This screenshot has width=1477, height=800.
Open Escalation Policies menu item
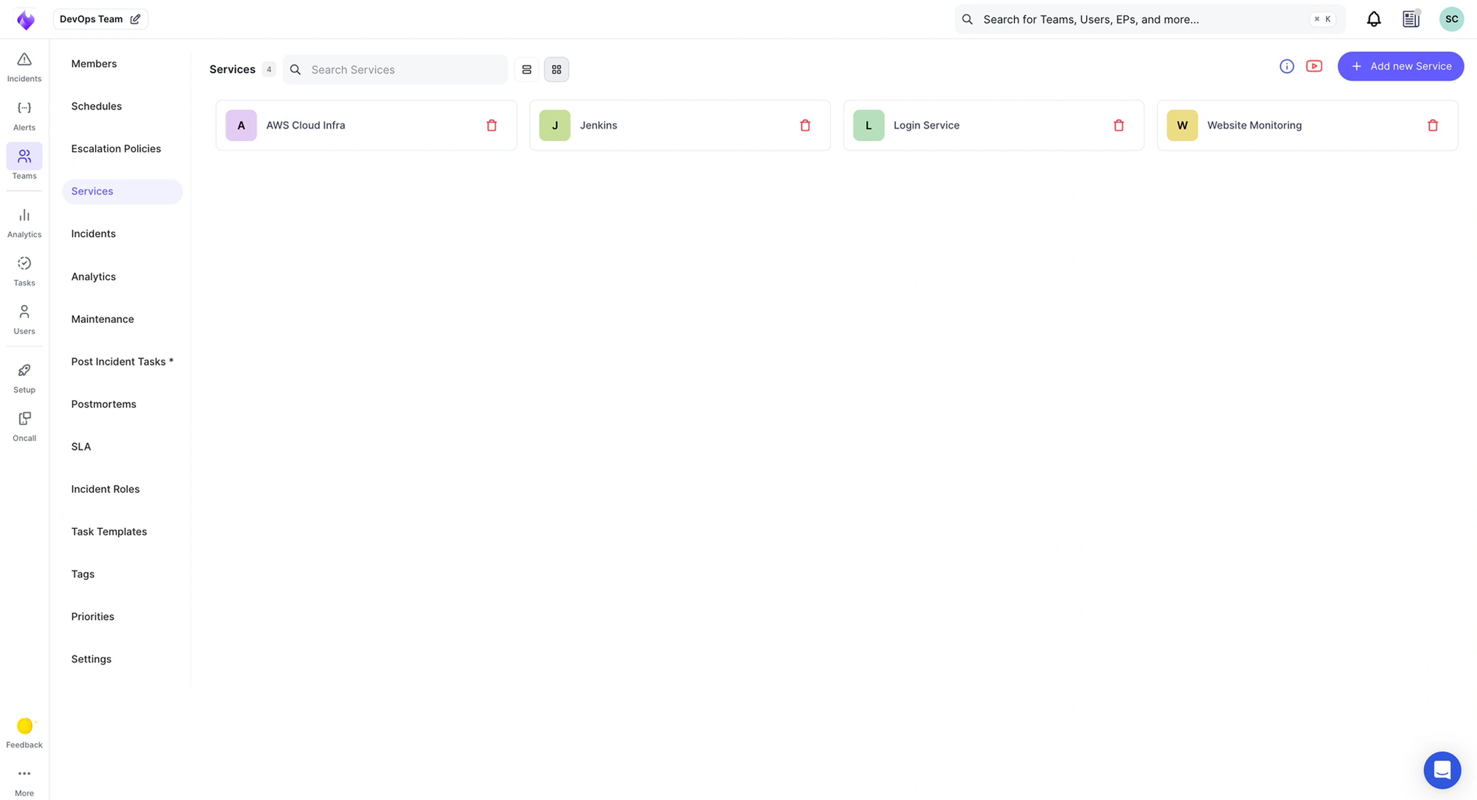click(116, 149)
